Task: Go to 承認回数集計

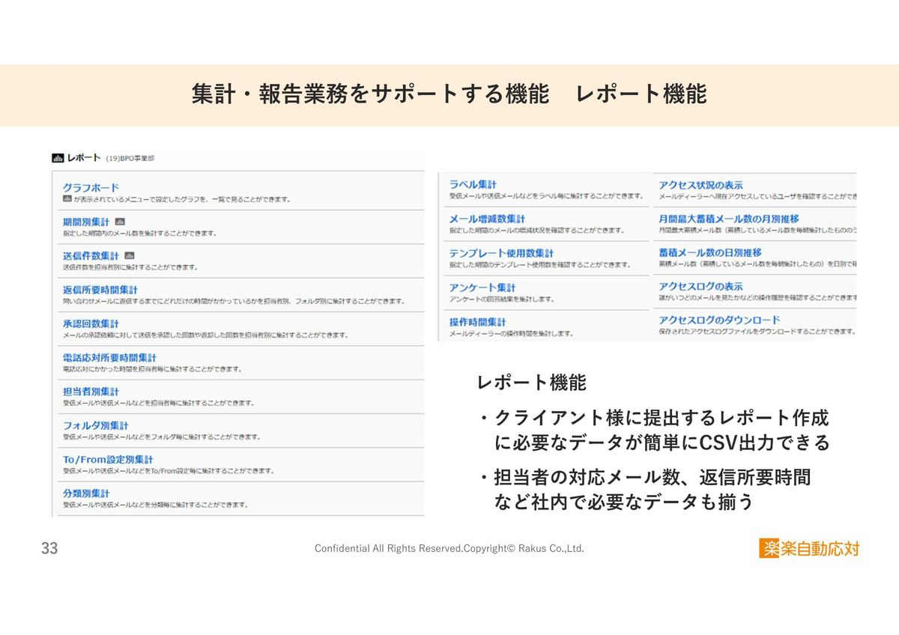Action: 91,323
